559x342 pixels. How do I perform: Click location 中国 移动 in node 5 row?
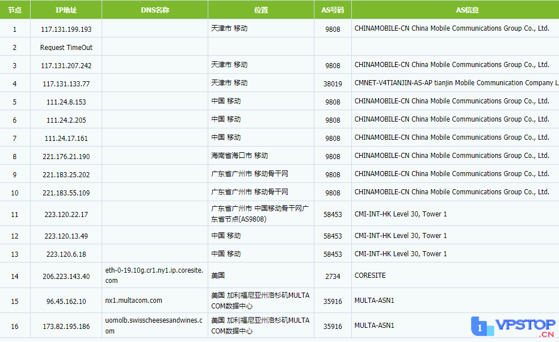226,101
